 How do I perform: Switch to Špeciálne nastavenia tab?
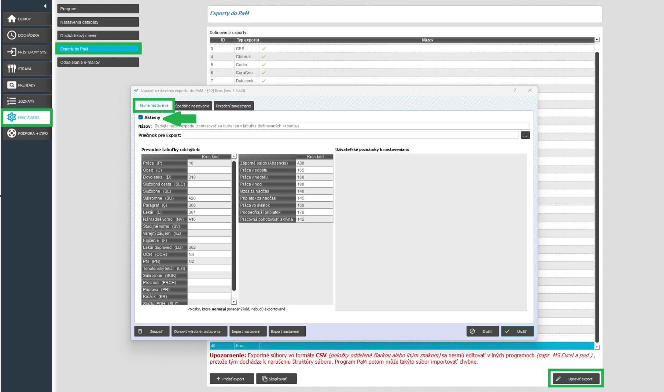pyautogui.click(x=192, y=106)
